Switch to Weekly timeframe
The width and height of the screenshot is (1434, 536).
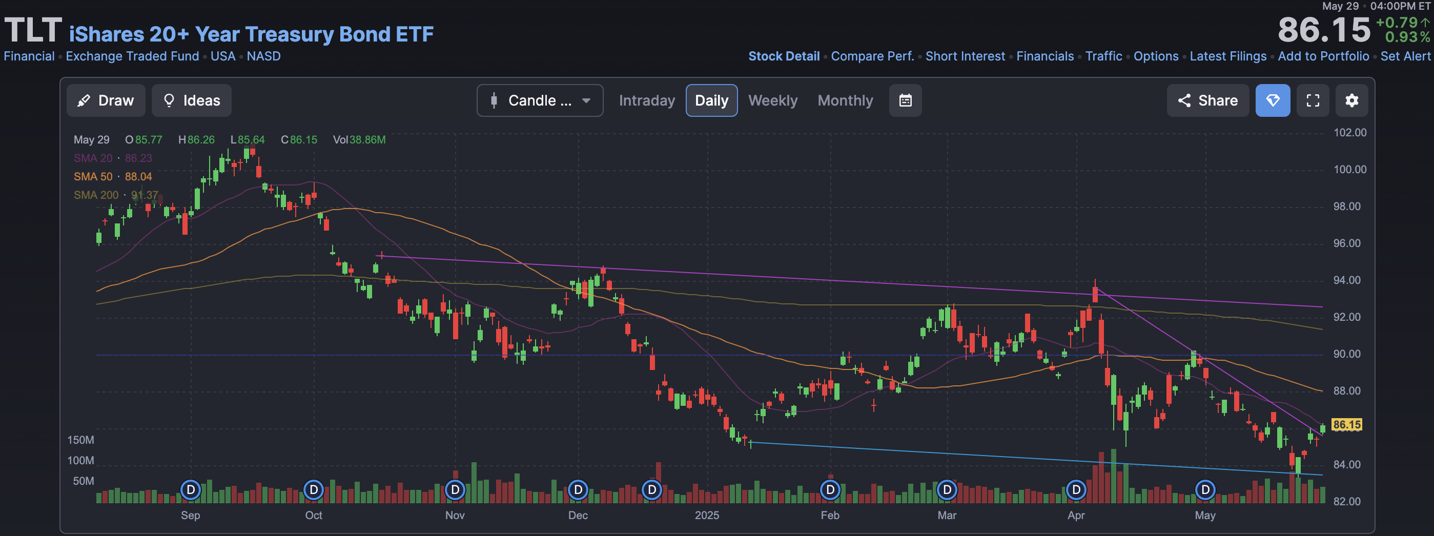point(773,100)
